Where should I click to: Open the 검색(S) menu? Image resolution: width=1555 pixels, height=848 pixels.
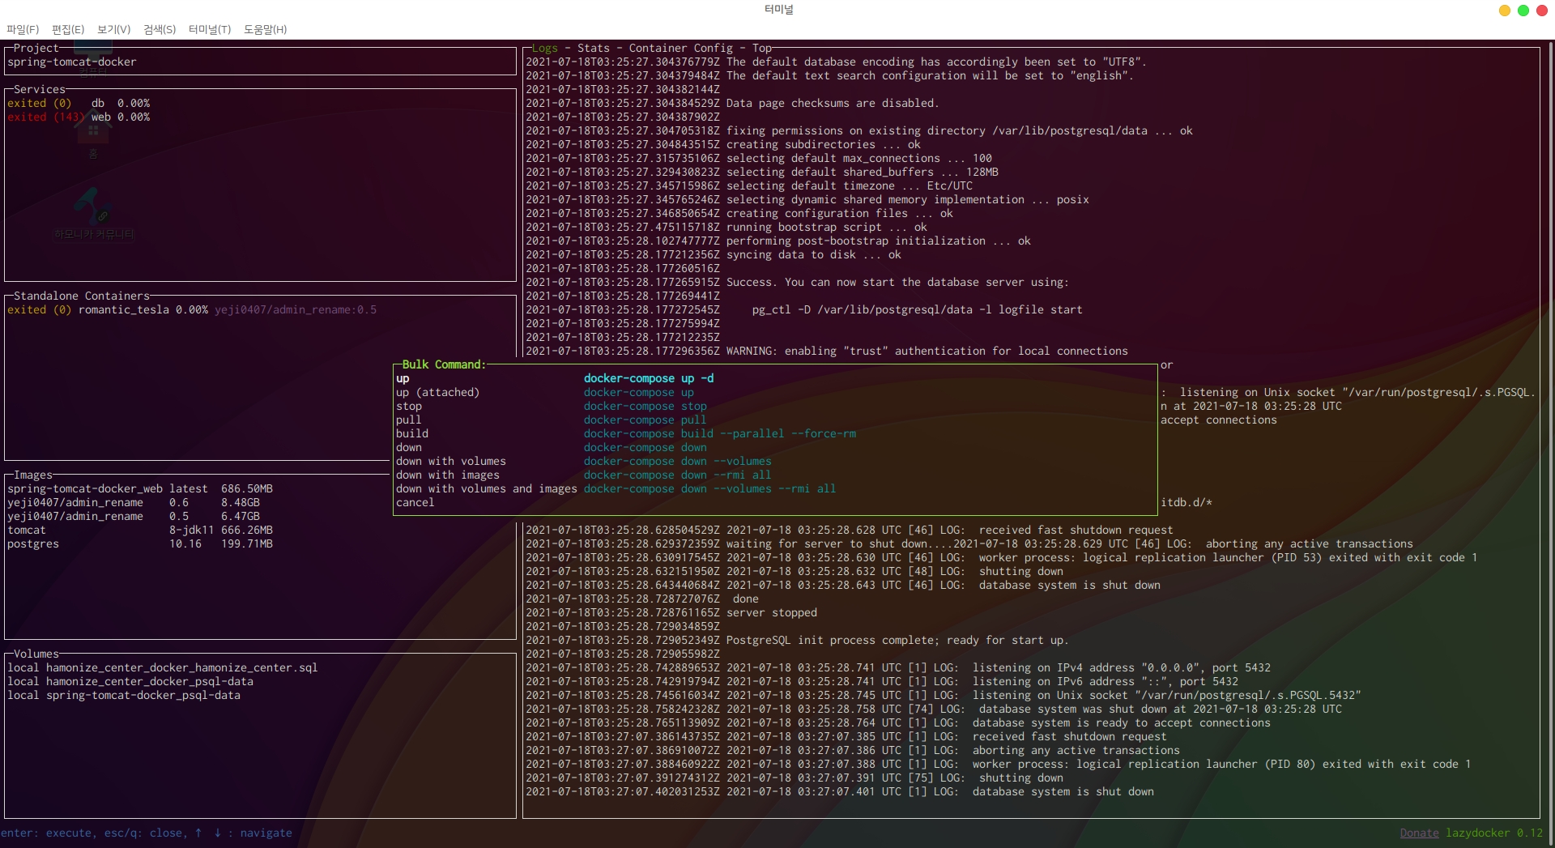[160, 29]
